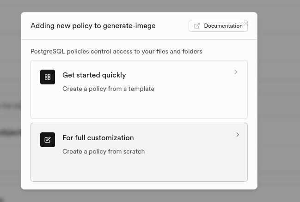Click the pencil edit icon

click(x=48, y=140)
